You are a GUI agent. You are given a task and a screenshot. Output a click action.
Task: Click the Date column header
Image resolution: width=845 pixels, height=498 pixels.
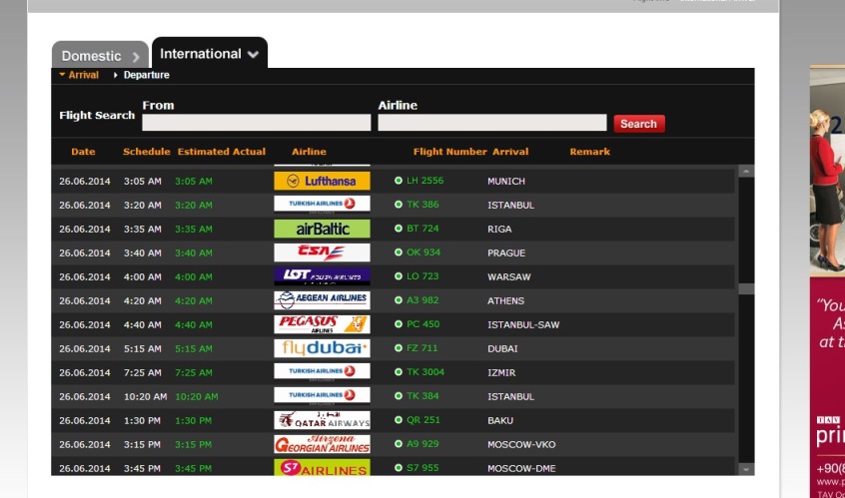tap(83, 152)
